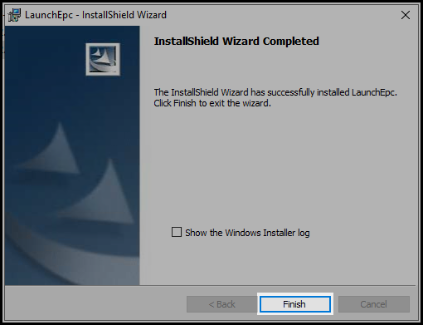Close the wizard with the X button
This screenshot has height=325, width=423.
point(406,15)
